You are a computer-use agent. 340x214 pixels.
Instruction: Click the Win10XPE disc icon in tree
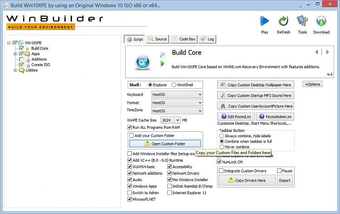[x=20, y=43]
